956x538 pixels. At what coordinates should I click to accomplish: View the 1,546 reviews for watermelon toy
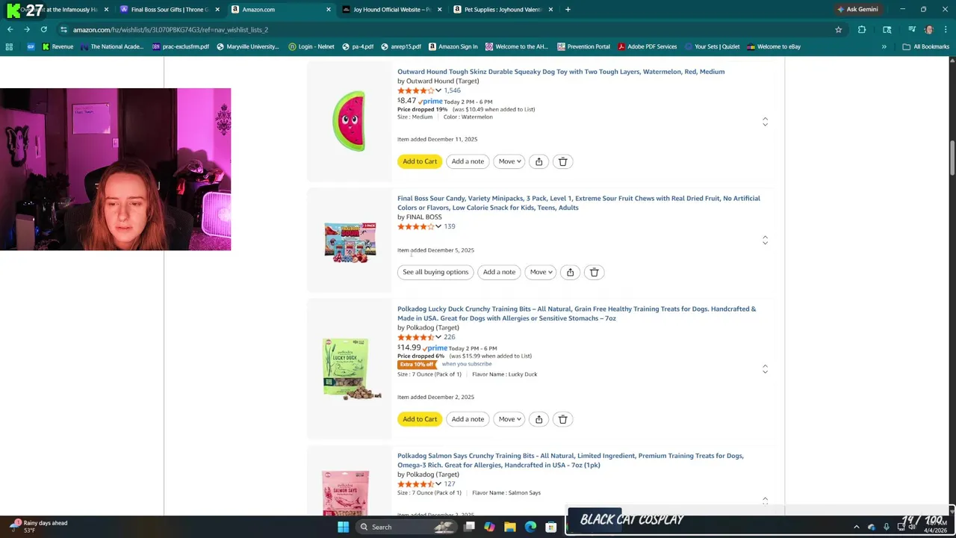click(453, 90)
